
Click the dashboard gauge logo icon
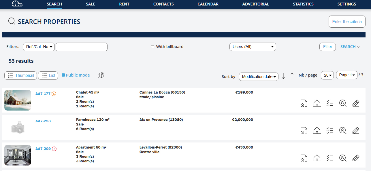click(17, 4)
